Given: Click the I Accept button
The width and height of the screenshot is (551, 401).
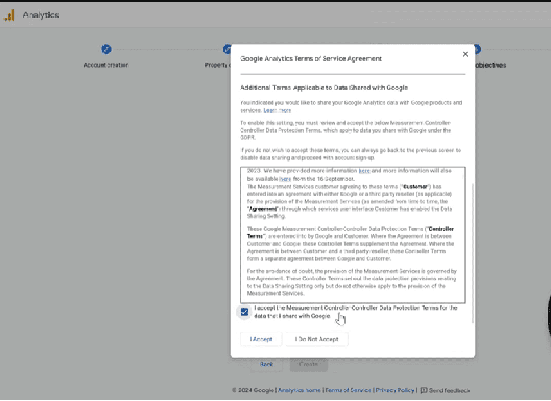Looking at the screenshot, I should coord(261,339).
